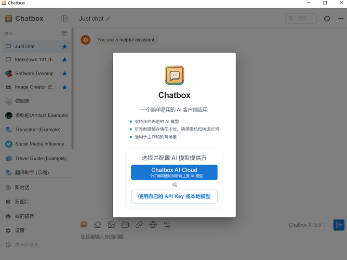The image size is (347, 260).
Task: Open the Translator (Example) conversation
Action: tap(37, 130)
